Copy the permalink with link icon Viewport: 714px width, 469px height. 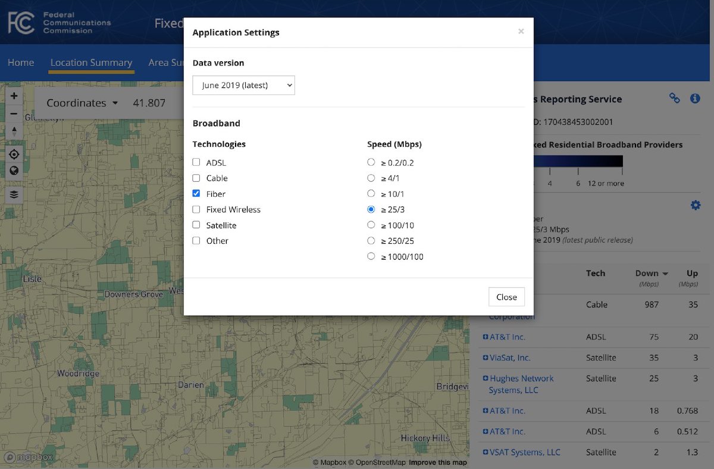[674, 99]
